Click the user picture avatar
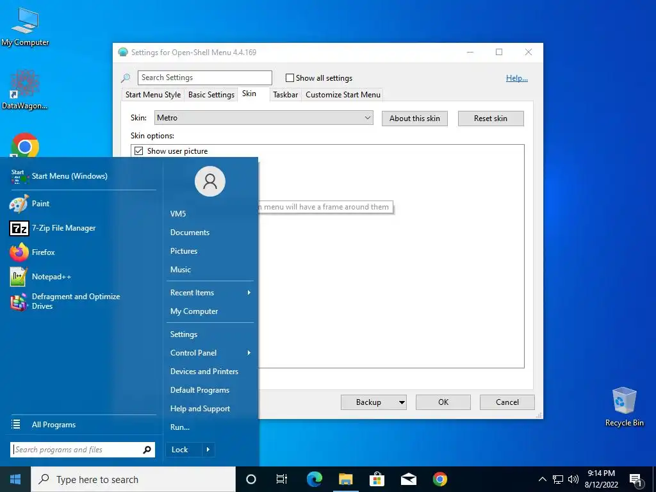This screenshot has width=656, height=492. click(210, 181)
